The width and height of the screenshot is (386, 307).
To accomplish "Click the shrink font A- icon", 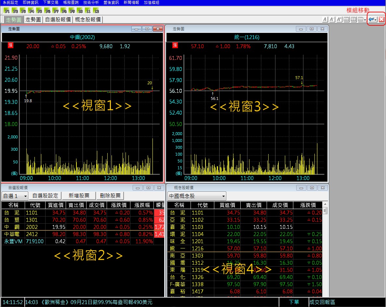I will point(332,19).
